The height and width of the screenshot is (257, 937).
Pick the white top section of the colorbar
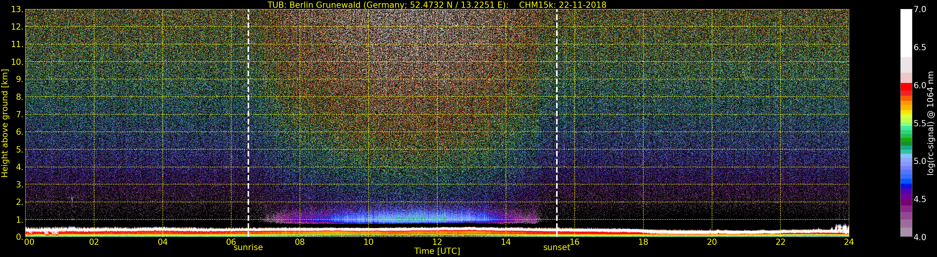pos(906,33)
